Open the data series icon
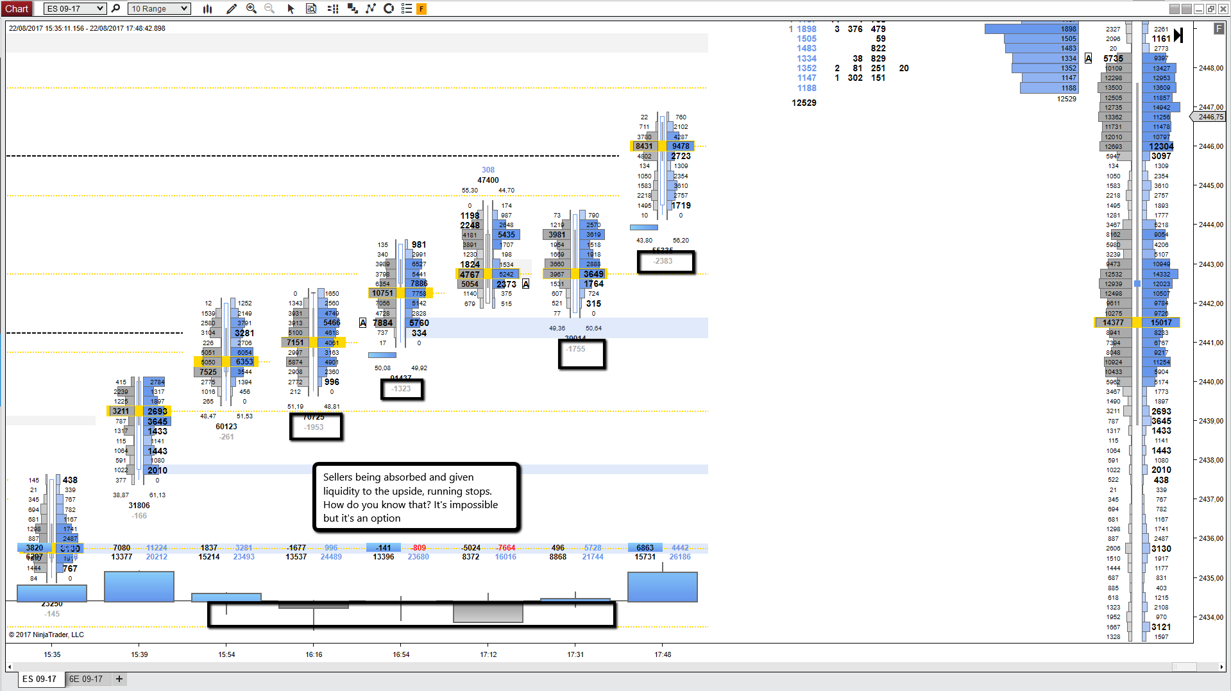 coord(332,8)
